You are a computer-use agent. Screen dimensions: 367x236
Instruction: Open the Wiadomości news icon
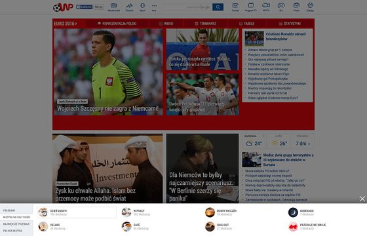114,7
